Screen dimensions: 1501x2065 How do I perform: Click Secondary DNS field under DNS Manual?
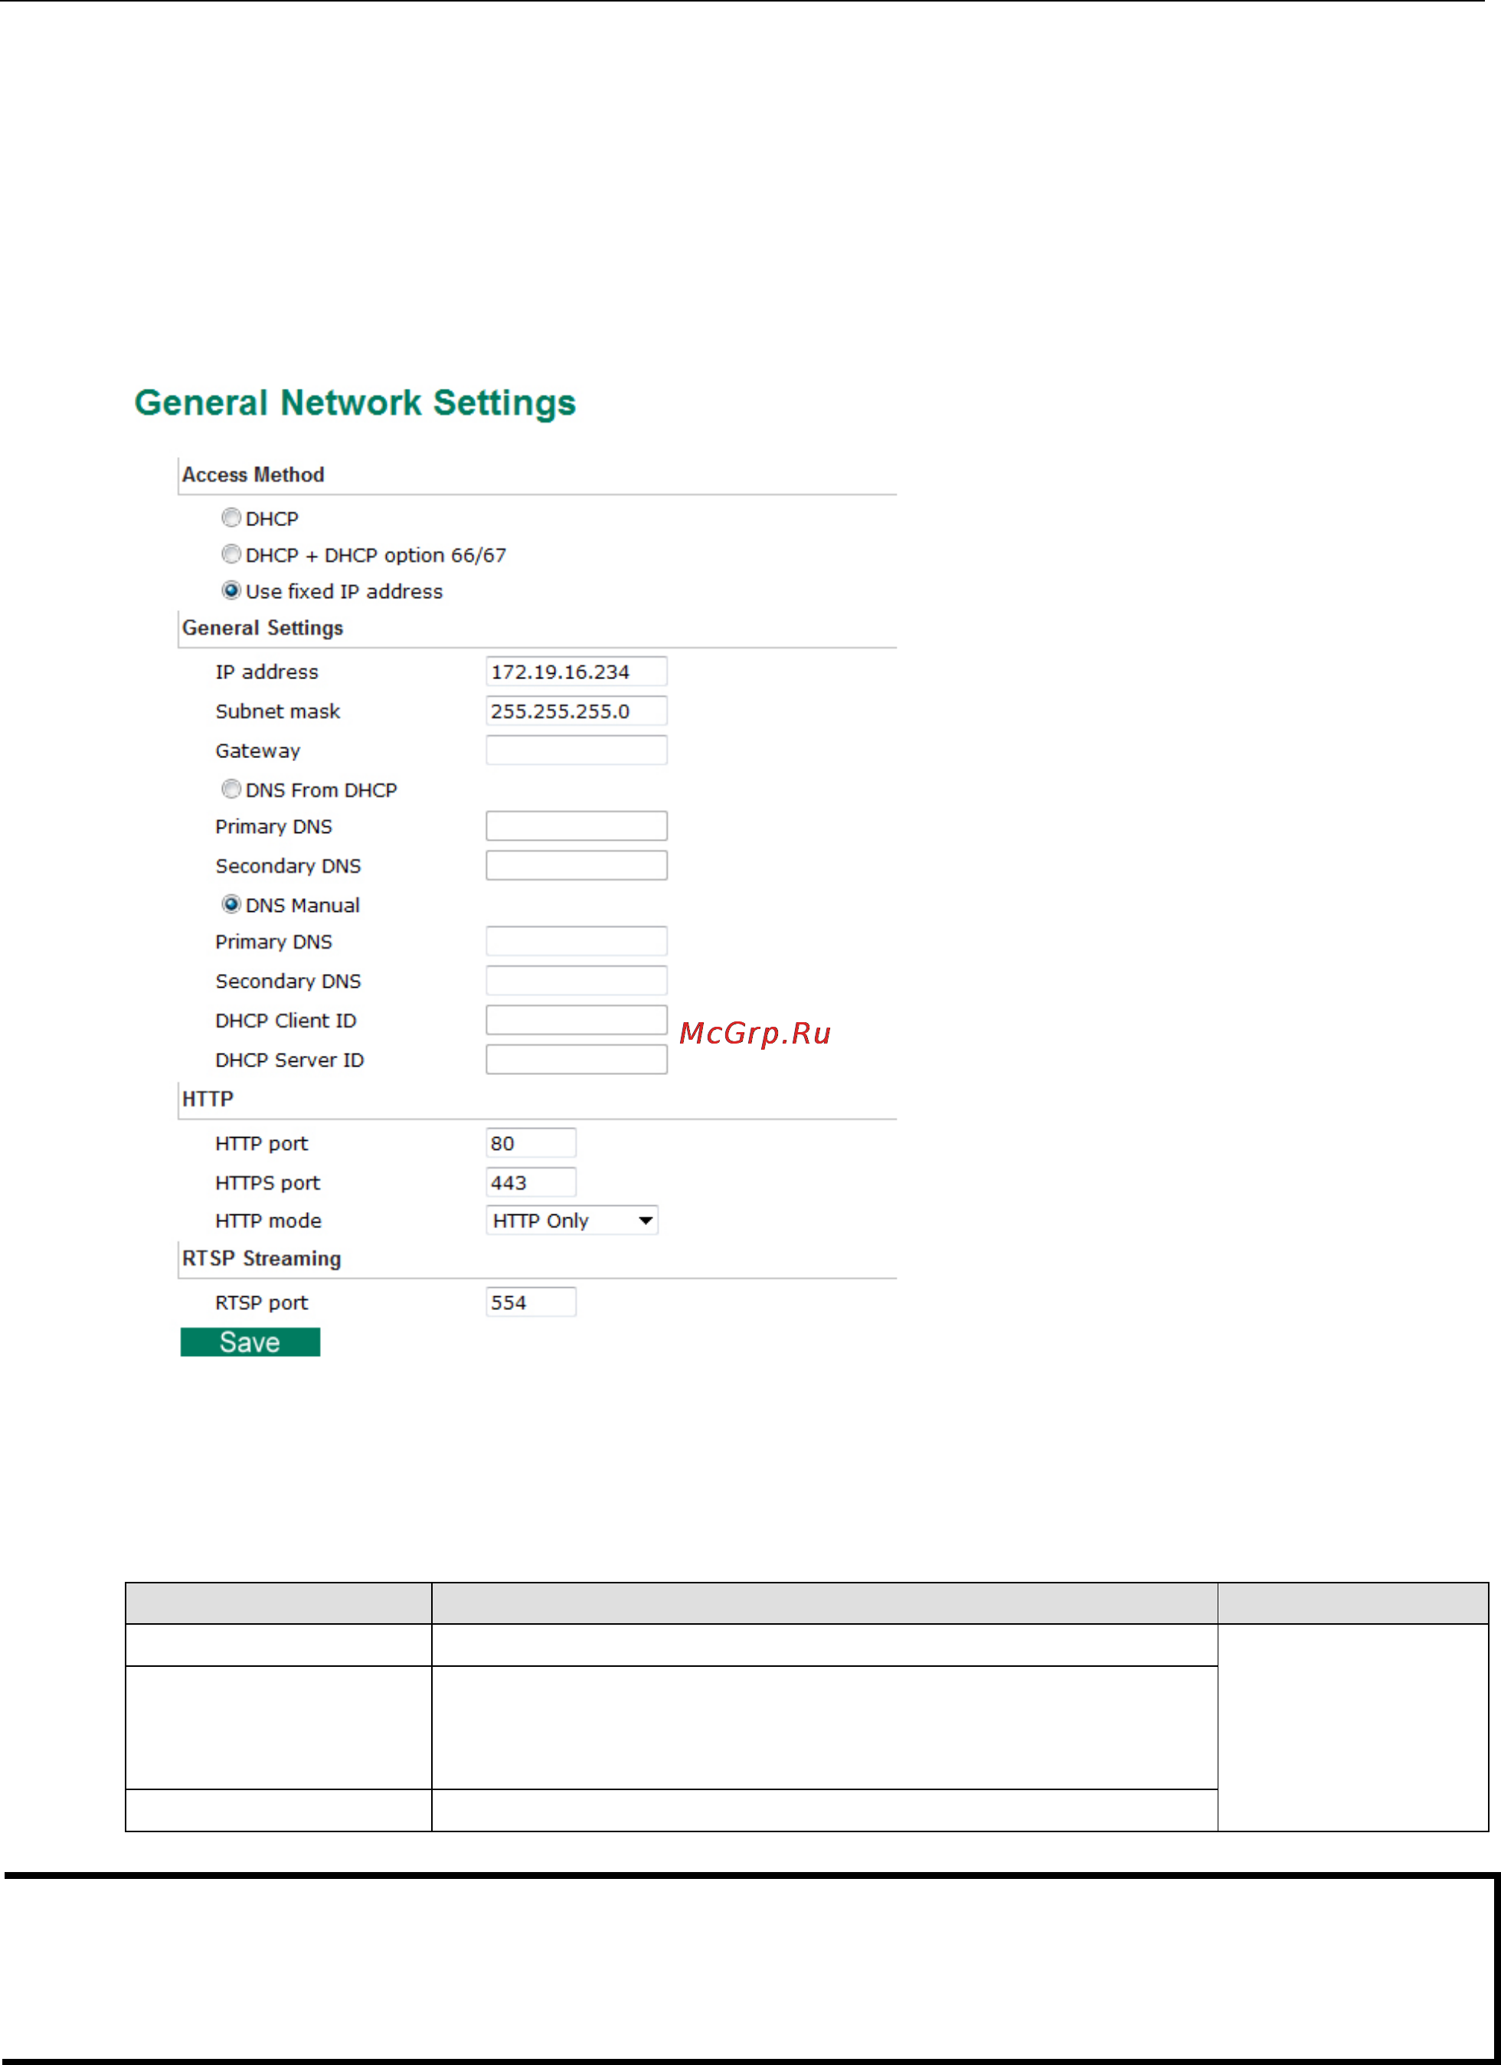pos(577,980)
